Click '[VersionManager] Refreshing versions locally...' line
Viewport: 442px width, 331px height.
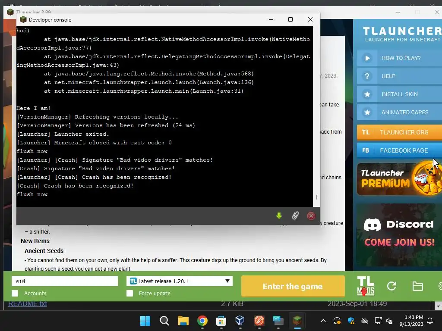[x=97, y=117]
